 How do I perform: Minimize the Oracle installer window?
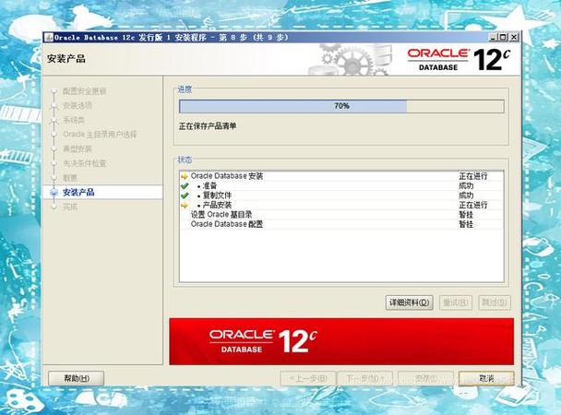[493, 37]
